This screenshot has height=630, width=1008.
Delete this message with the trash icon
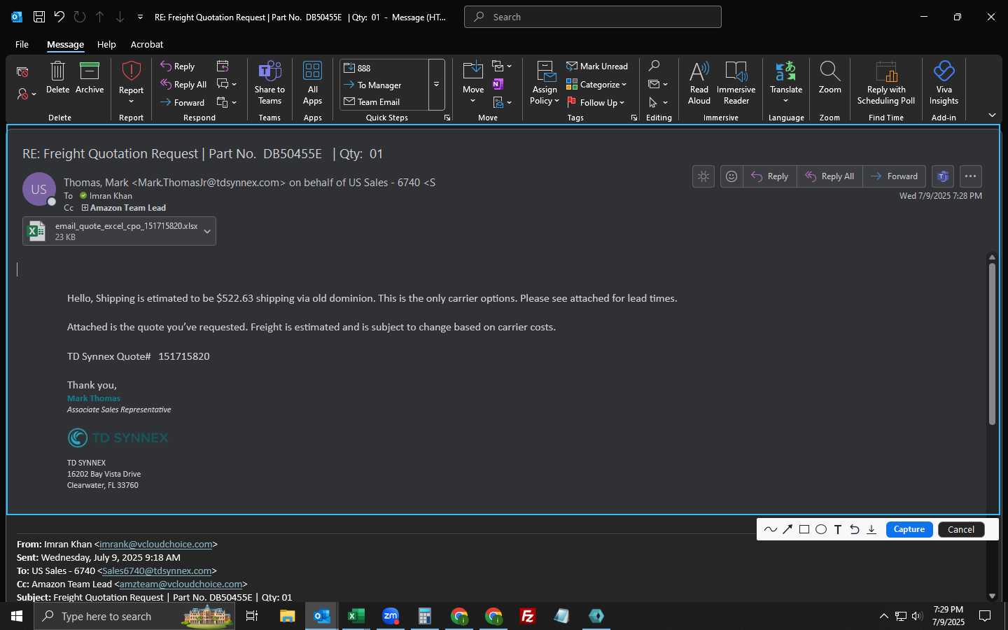pyautogui.click(x=57, y=77)
